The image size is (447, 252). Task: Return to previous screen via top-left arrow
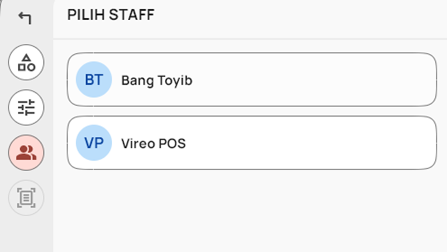pos(25,18)
